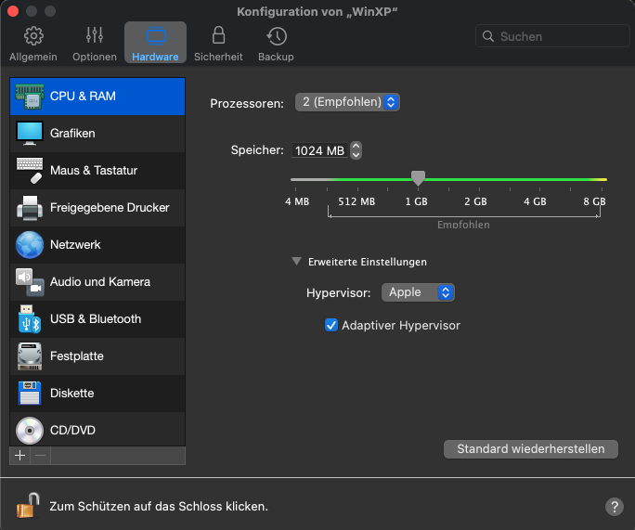The height and width of the screenshot is (530, 635).
Task: Click Standard wiederherstellen button
Action: click(x=531, y=449)
